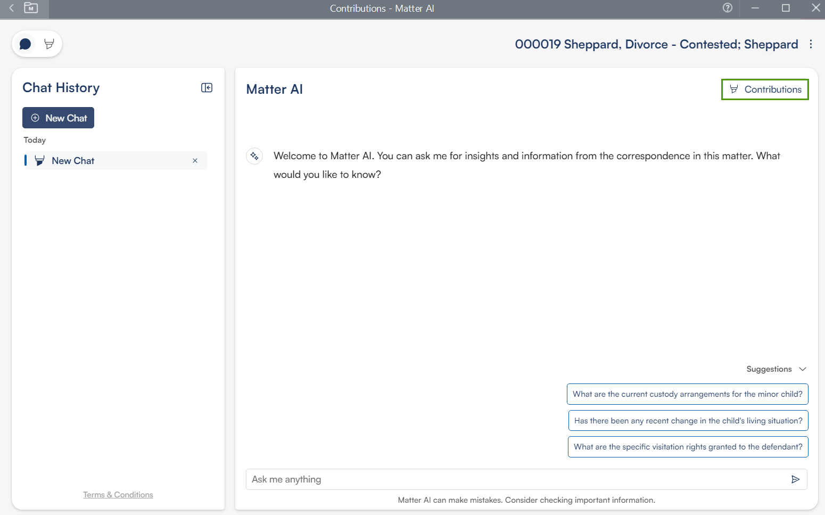Image resolution: width=825 pixels, height=515 pixels.
Task: Start a New Chat
Action: click(x=58, y=118)
